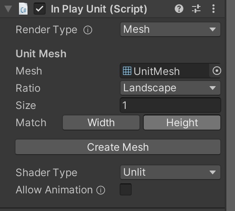235x211 pixels.
Task: Click the In Play Unit (Script) header title
Action: 99,9
